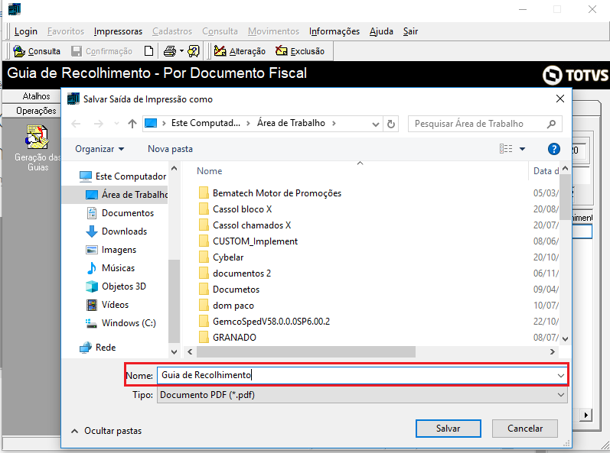
Task: Select Imagens in the navigation tree
Action: (111, 250)
